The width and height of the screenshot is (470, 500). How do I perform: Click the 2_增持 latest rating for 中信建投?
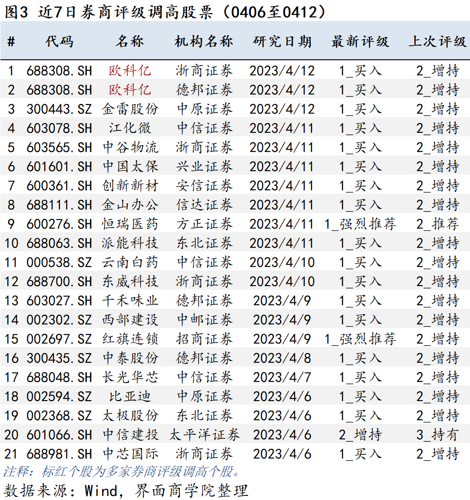[360, 435]
